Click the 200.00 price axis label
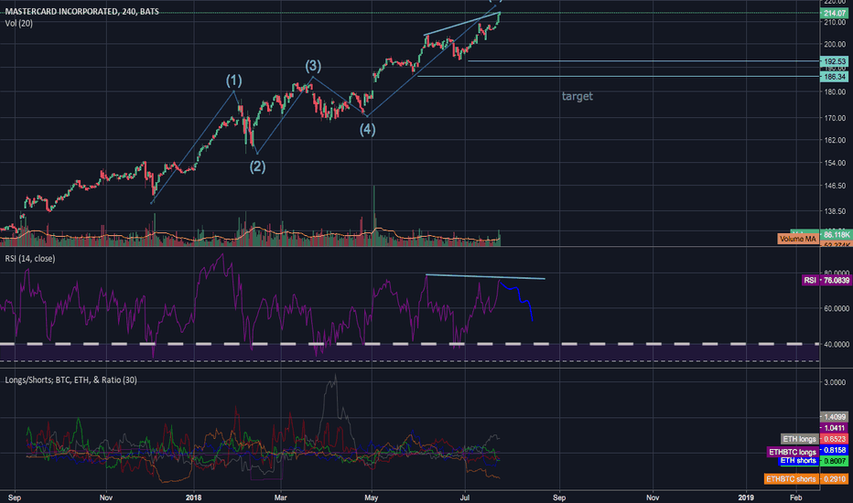 [x=835, y=44]
